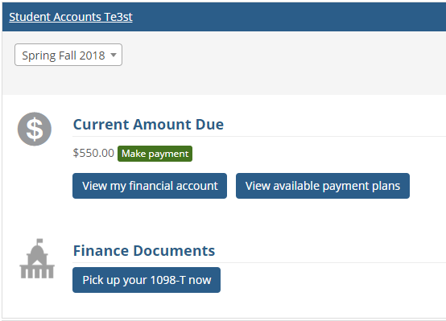The height and width of the screenshot is (321, 446).
Task: Click the white dollar symbol inside gray circle
Action: pos(35,129)
